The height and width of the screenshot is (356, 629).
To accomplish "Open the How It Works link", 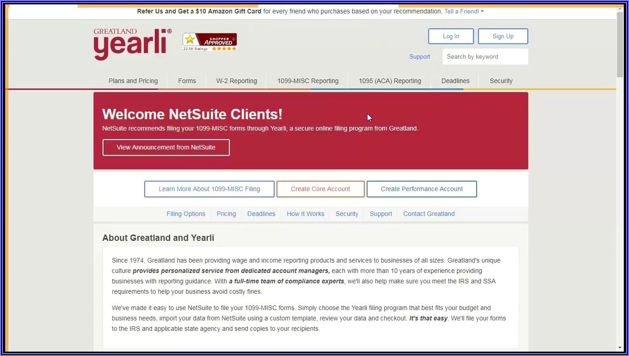I will click(x=305, y=214).
